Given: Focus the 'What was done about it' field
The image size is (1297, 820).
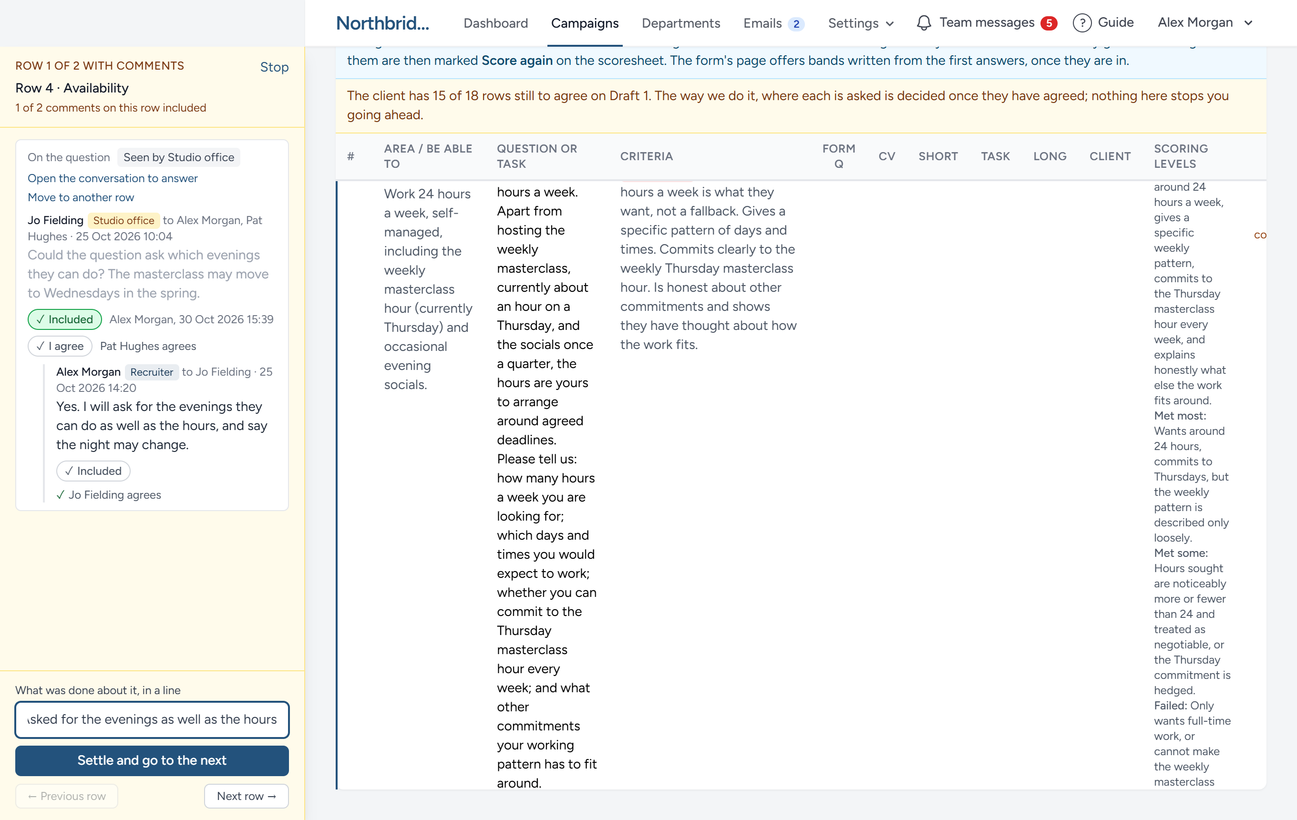Looking at the screenshot, I should (x=152, y=719).
